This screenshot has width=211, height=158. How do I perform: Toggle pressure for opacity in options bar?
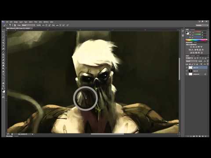tap(49, 25)
